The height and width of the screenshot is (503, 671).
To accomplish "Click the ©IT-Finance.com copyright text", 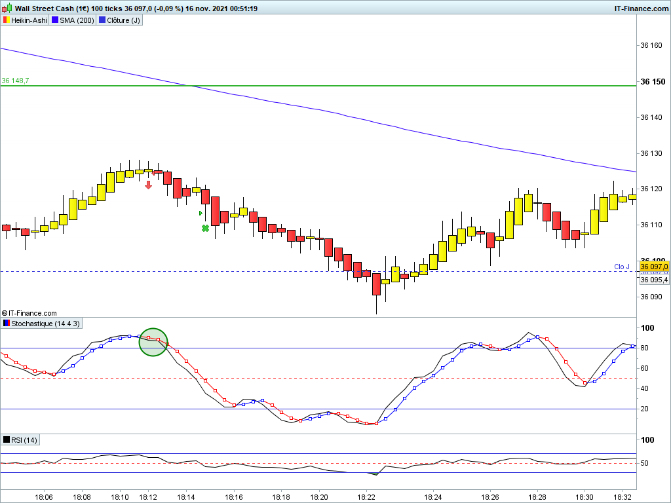I will (x=29, y=313).
